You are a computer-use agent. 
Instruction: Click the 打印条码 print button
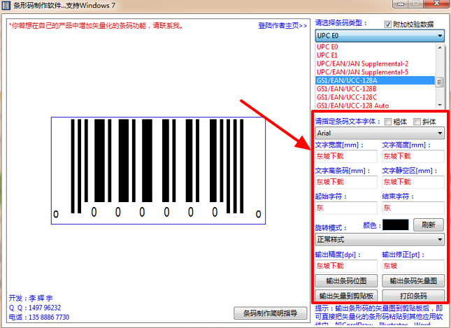(413, 296)
